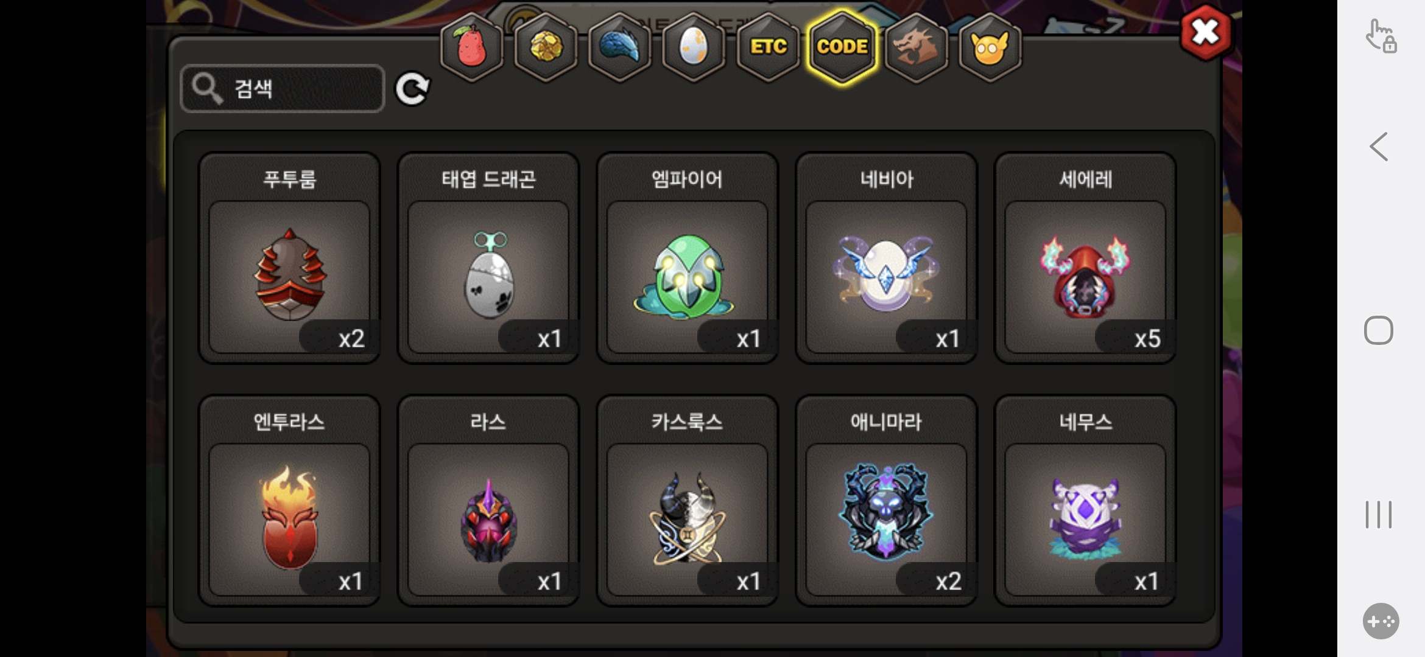Switch to the blue dragon category tab

click(619, 47)
